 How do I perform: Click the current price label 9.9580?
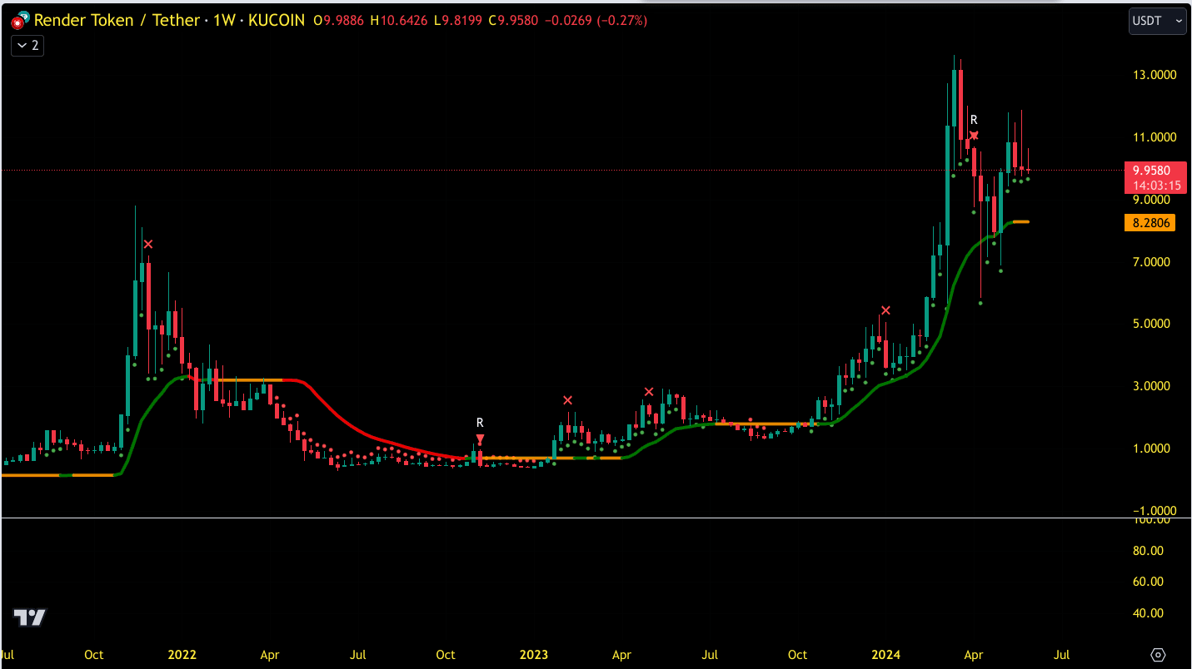tap(1151, 171)
